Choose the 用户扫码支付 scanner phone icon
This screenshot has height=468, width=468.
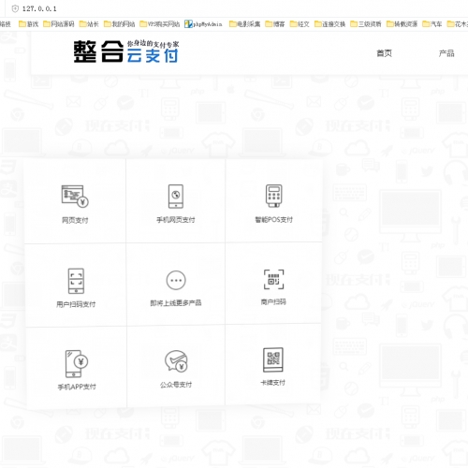coord(76,281)
